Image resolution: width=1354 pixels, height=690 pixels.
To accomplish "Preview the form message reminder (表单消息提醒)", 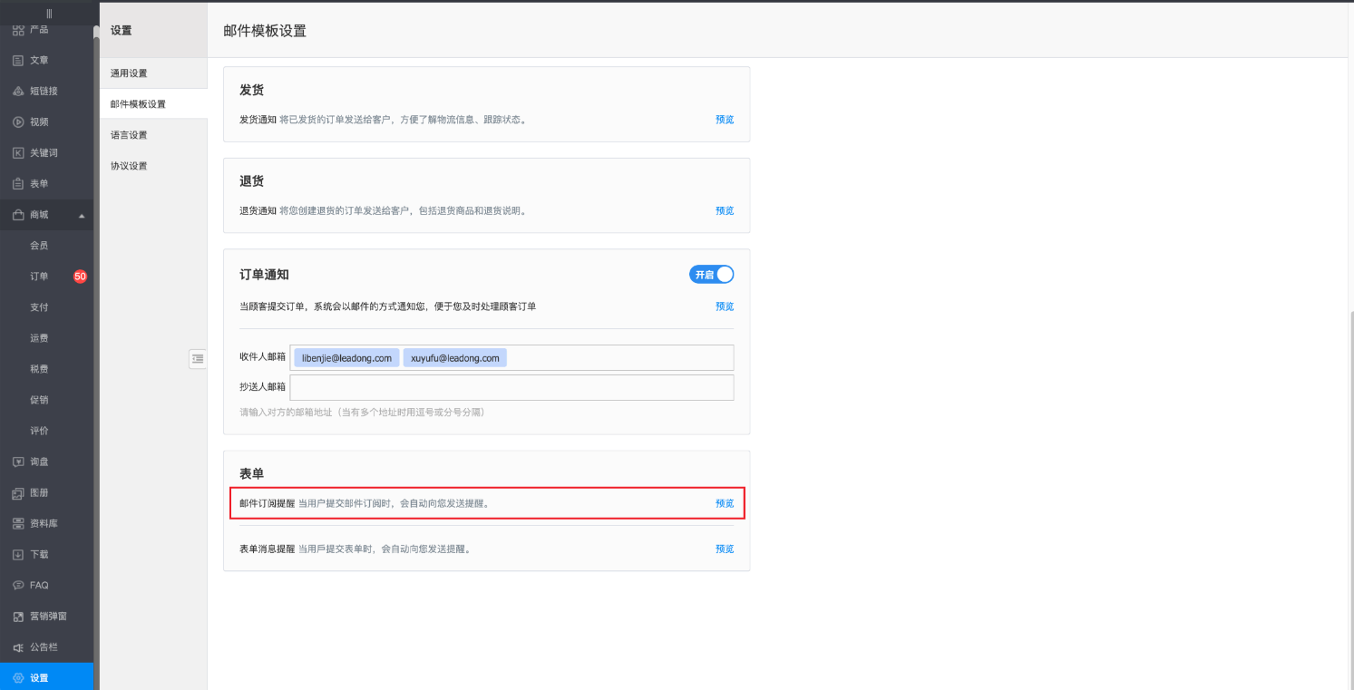I will pos(724,549).
